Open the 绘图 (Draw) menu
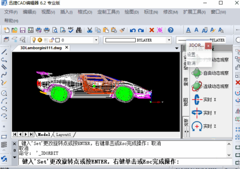 tap(131, 12)
